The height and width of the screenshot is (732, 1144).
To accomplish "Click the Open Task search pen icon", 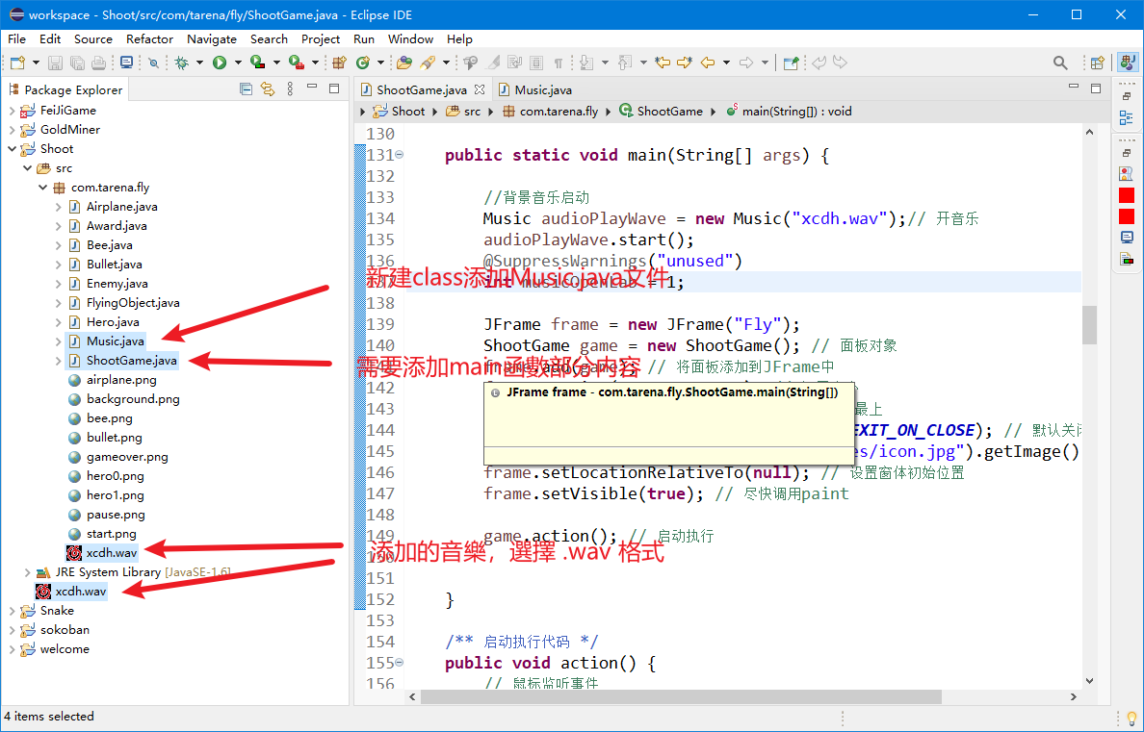I will point(428,63).
